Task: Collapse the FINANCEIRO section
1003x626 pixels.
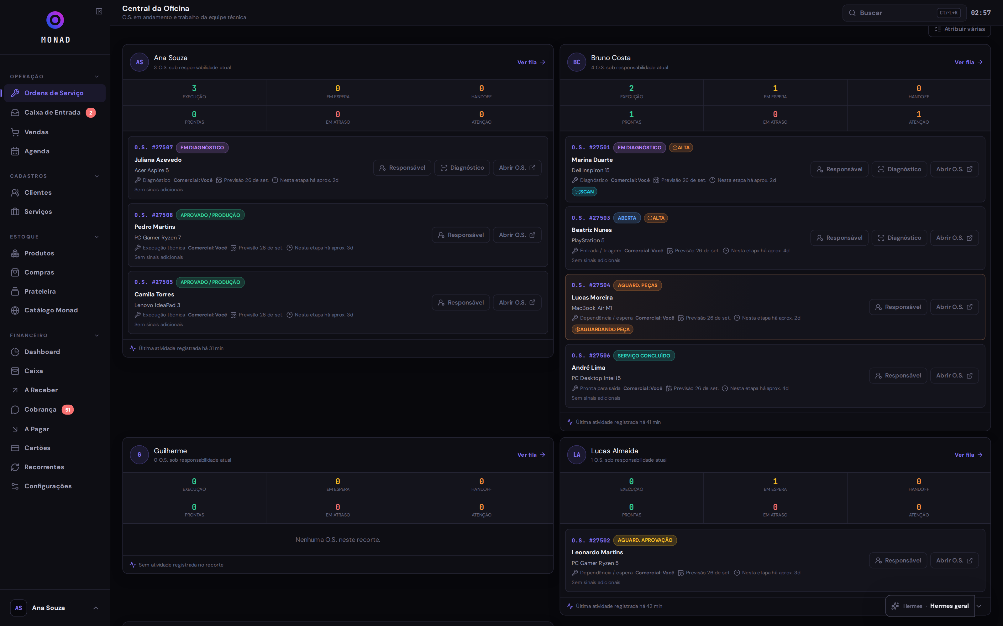Action: 97,335
